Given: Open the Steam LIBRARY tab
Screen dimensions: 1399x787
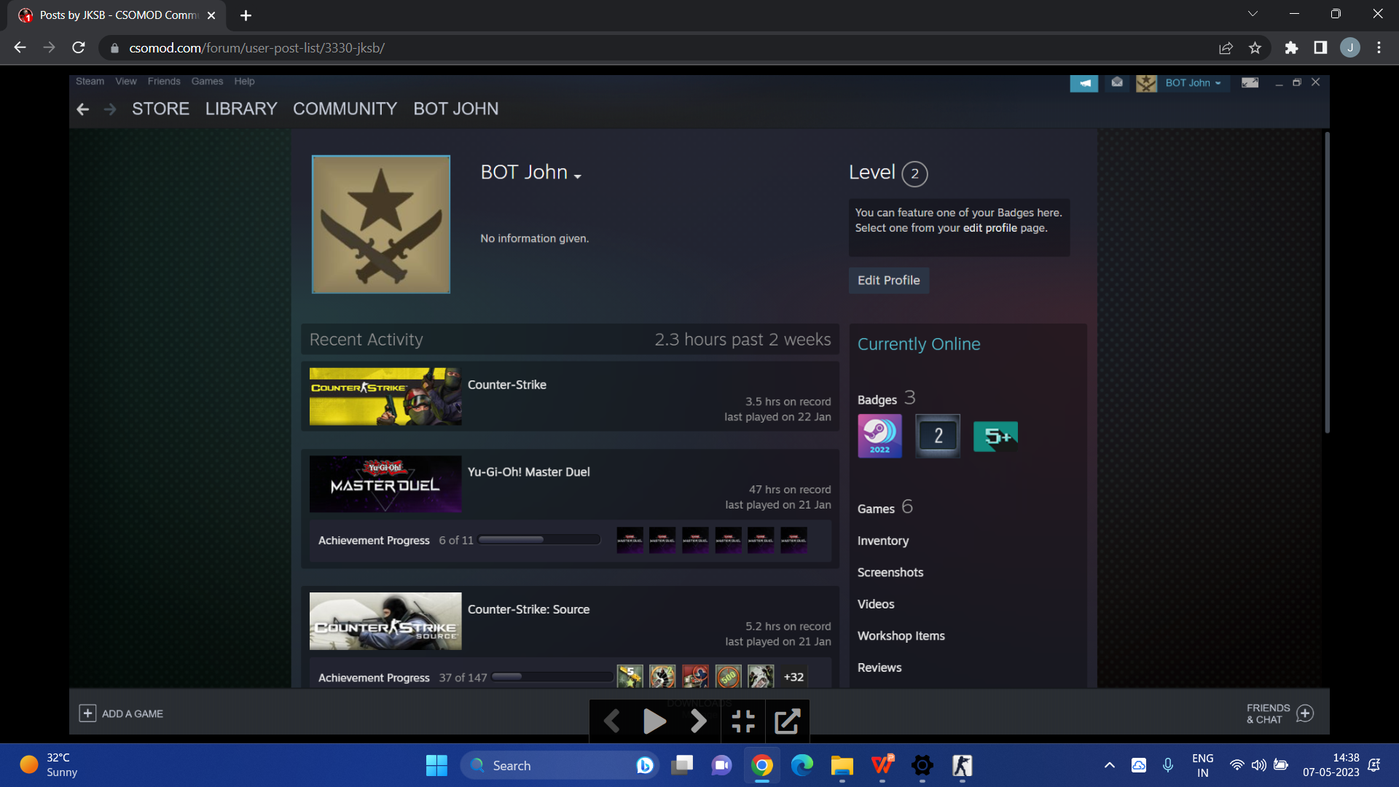Looking at the screenshot, I should point(241,109).
